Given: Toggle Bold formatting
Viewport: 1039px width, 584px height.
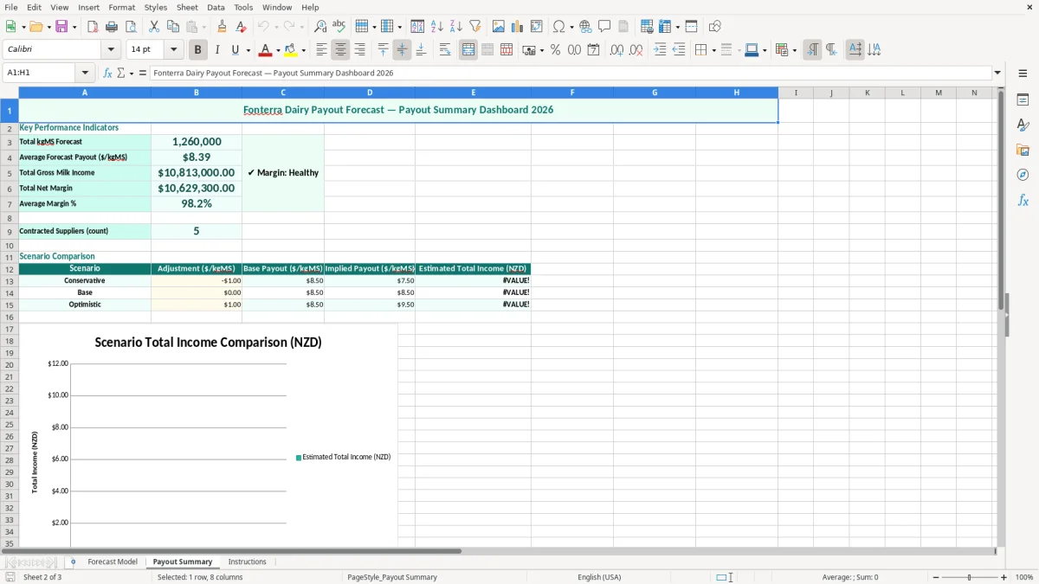Looking at the screenshot, I should (198, 50).
